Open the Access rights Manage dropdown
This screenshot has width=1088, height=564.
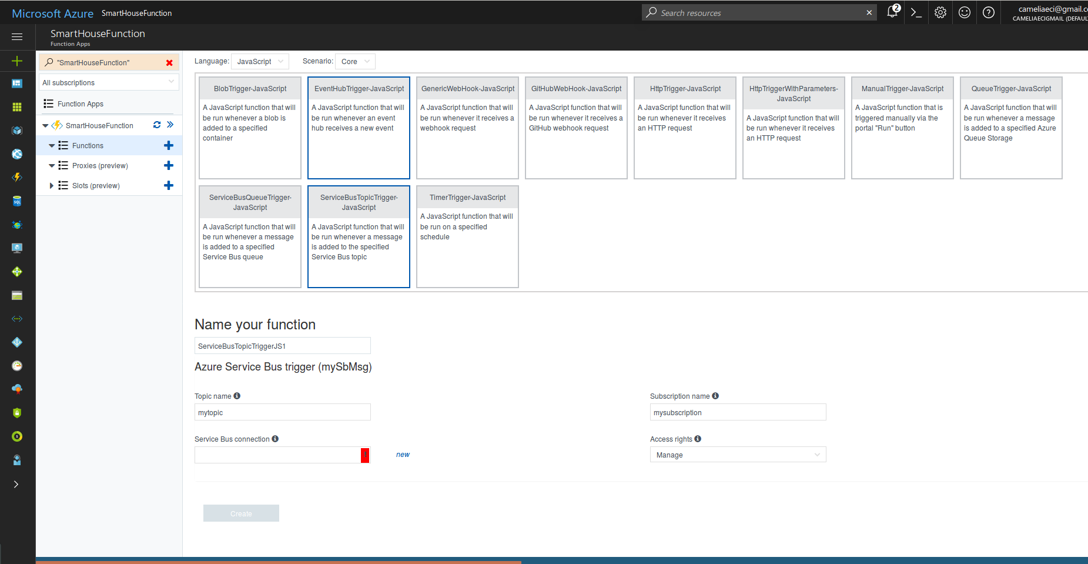click(738, 455)
